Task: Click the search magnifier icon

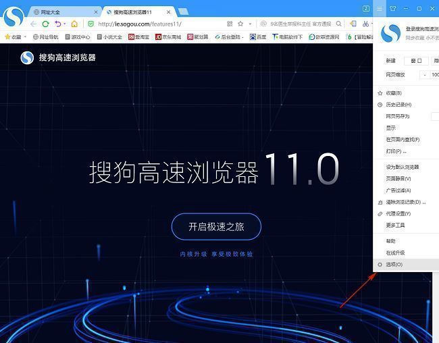Action: pyautogui.click(x=338, y=24)
